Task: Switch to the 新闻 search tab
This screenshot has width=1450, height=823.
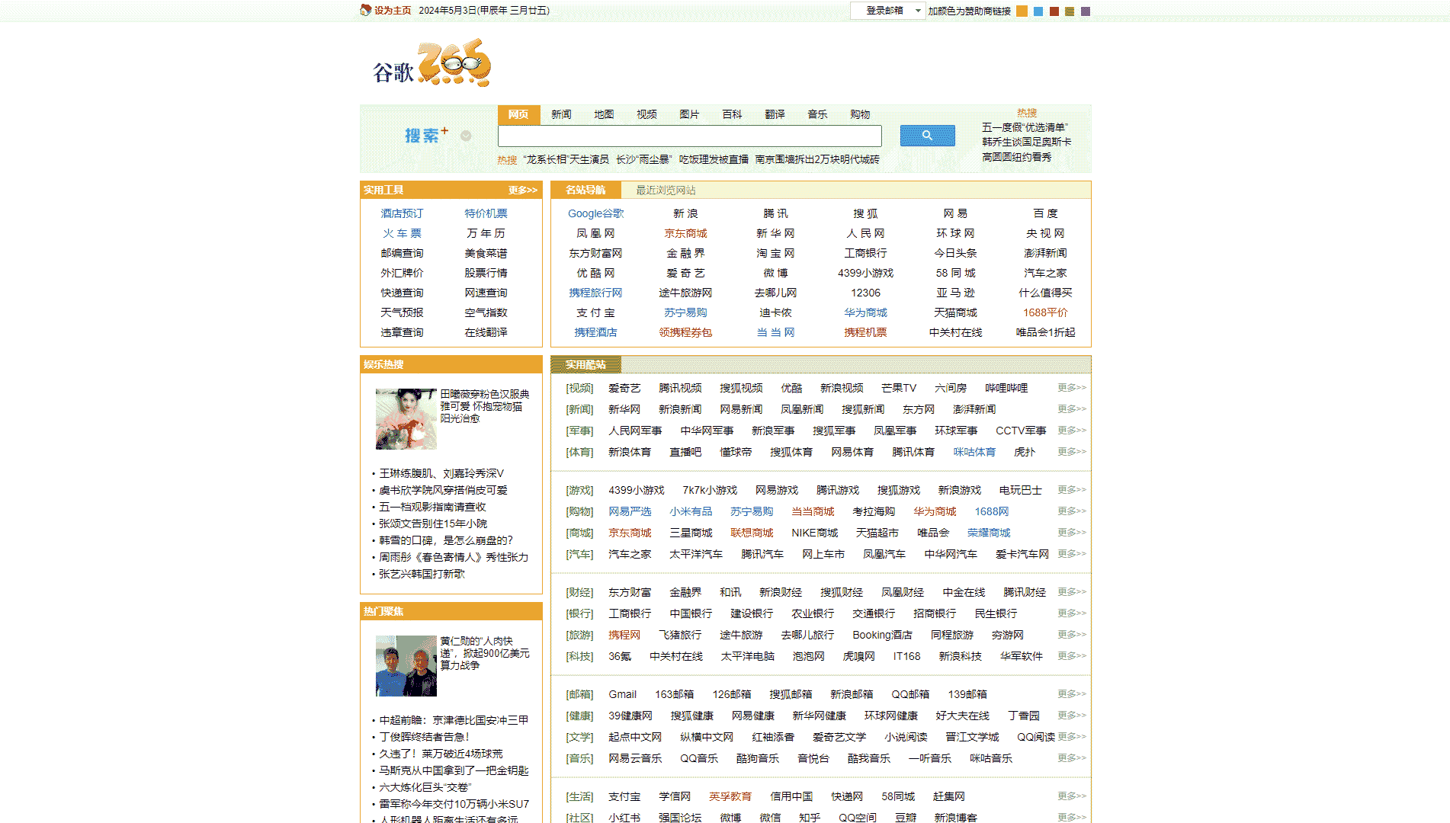Action: [561, 114]
